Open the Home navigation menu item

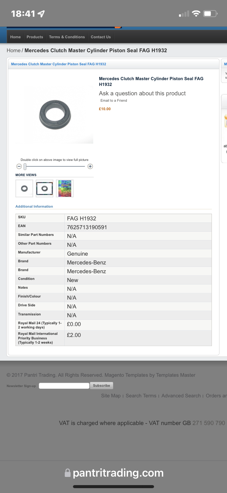(15, 37)
